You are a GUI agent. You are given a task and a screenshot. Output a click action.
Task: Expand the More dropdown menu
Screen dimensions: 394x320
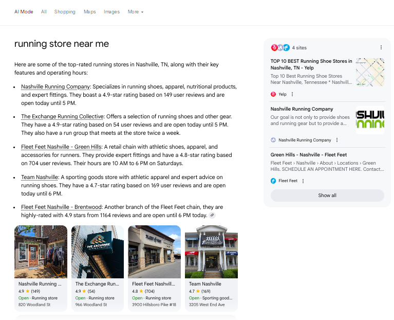pyautogui.click(x=136, y=12)
